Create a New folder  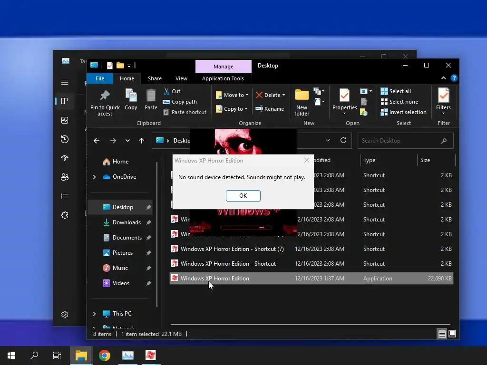pyautogui.click(x=302, y=103)
